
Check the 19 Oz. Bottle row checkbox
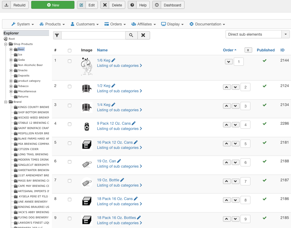(x=69, y=181)
